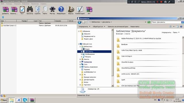
Task: Expand the Видео library node
Action: (x=82, y=49)
